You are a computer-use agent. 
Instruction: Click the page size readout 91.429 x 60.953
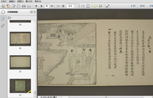[49, 97]
